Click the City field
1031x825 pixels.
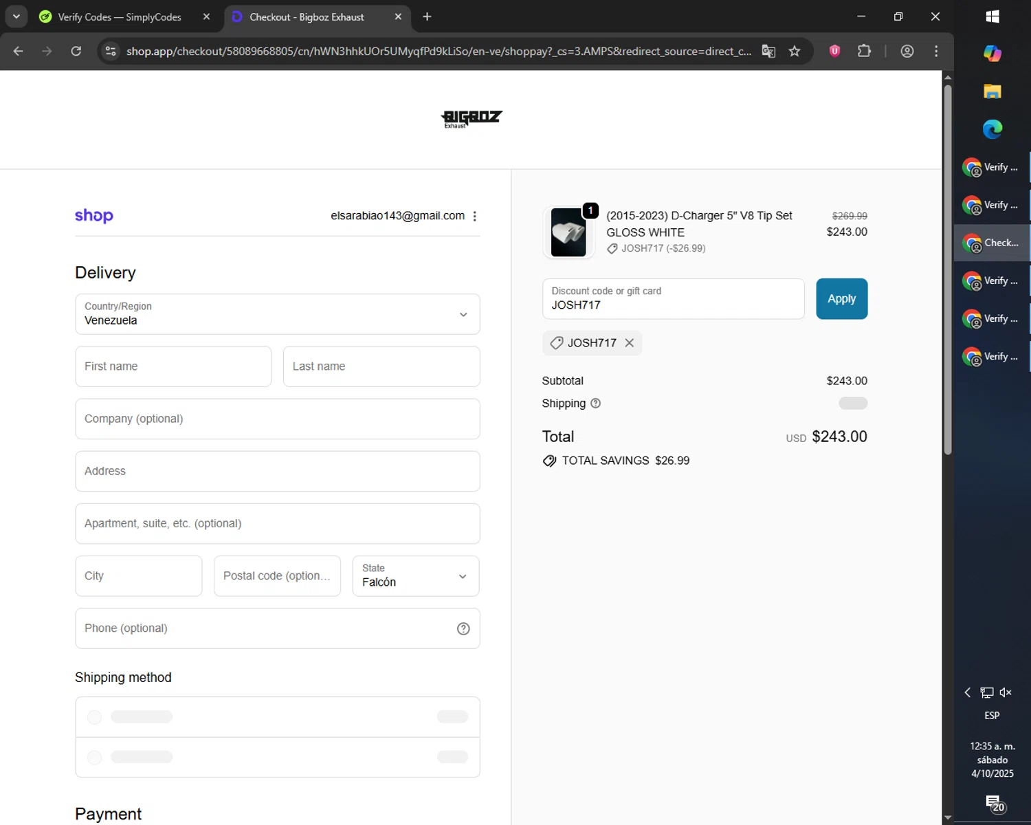pyautogui.click(x=139, y=576)
